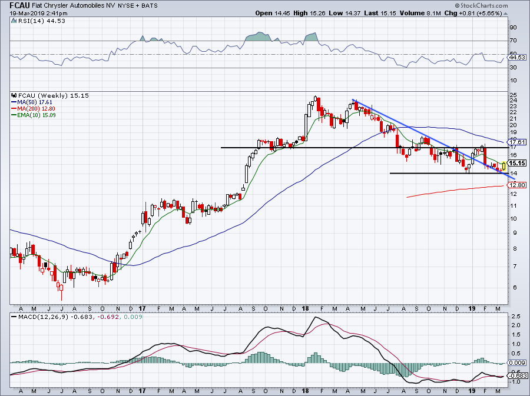This screenshot has width=530, height=396.
Task: Click the 2.5 label on the MACD axis
Action: tap(516, 317)
